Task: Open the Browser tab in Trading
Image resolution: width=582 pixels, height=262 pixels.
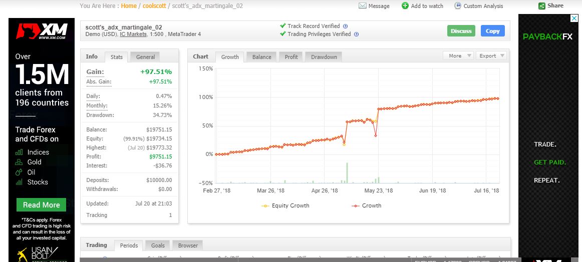Action: tap(188, 245)
